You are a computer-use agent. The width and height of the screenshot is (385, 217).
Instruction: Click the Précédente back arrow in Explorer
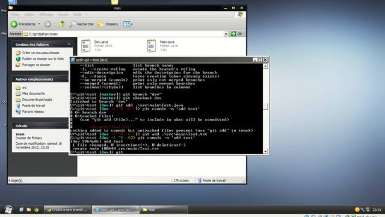point(23,24)
